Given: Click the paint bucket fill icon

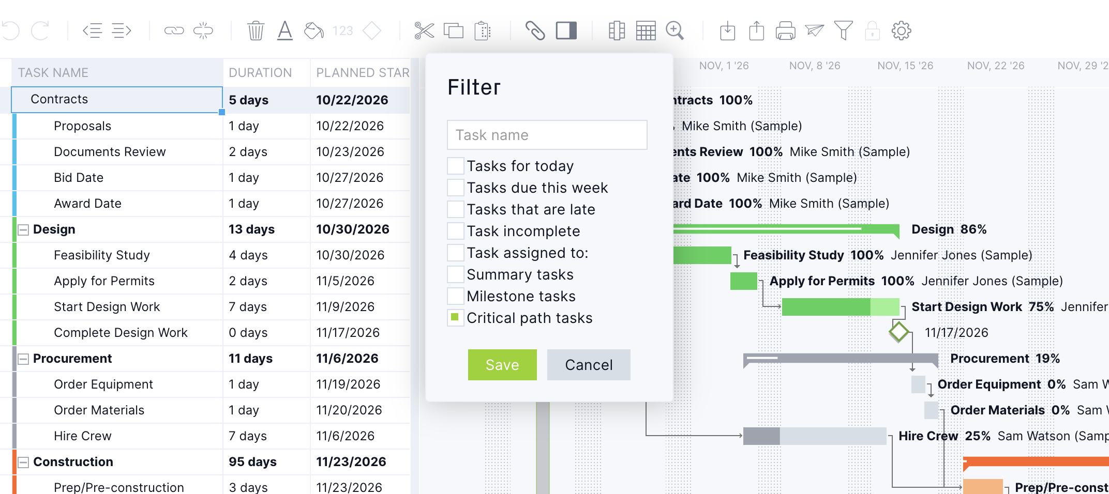Looking at the screenshot, I should click(x=314, y=30).
